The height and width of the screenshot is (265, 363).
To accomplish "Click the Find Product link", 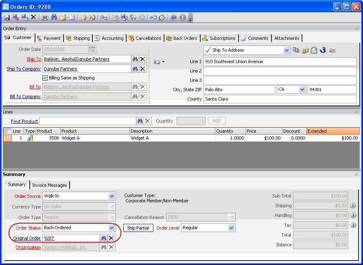I will coord(24,121).
